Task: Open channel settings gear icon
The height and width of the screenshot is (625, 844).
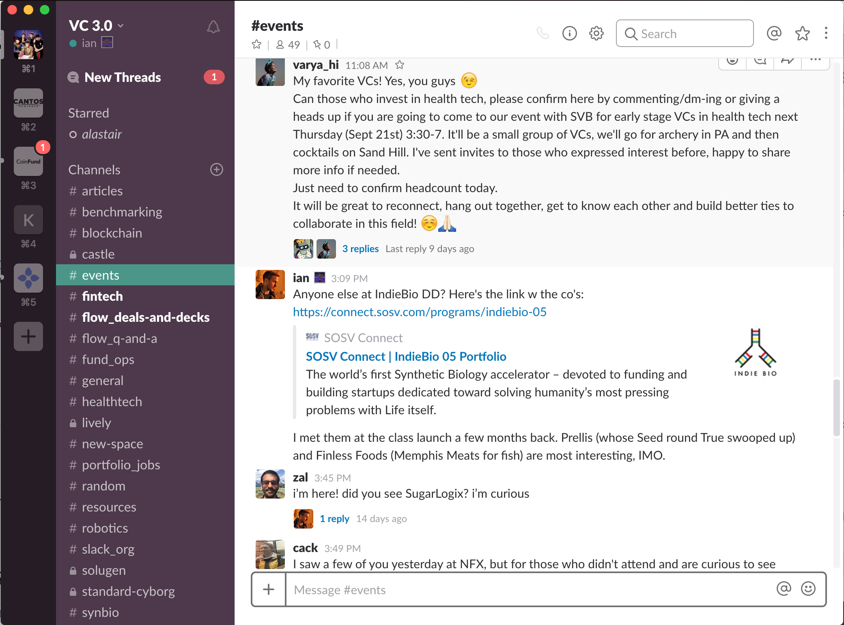Action: click(596, 33)
